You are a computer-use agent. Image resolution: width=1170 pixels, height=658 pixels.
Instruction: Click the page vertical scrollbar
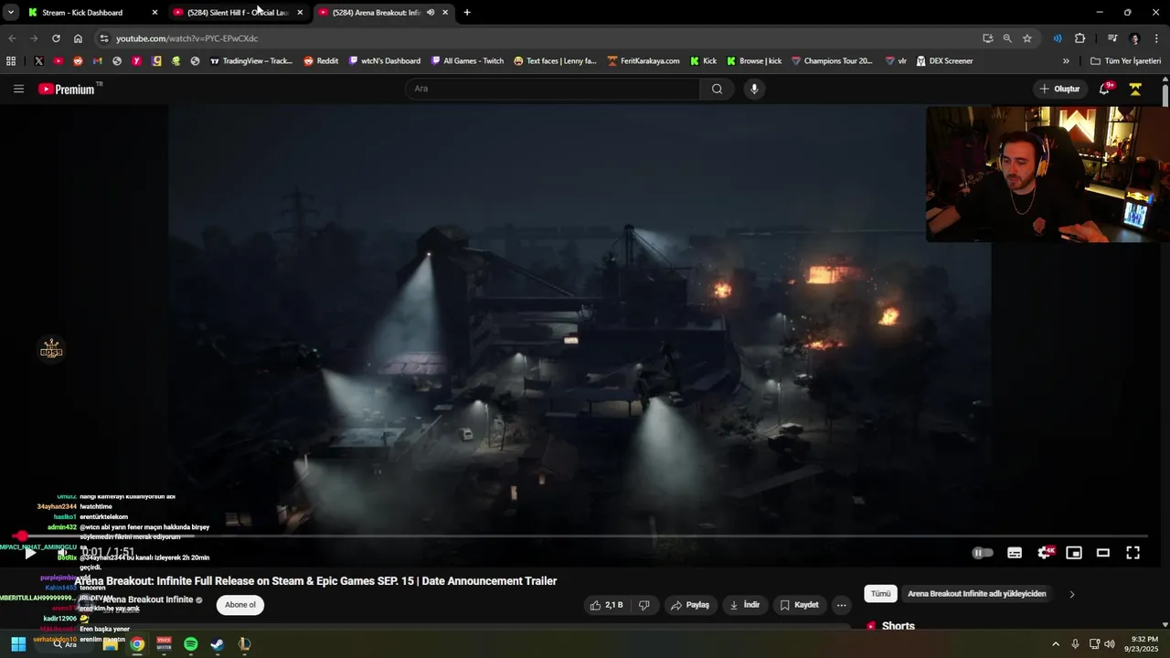click(x=1165, y=94)
